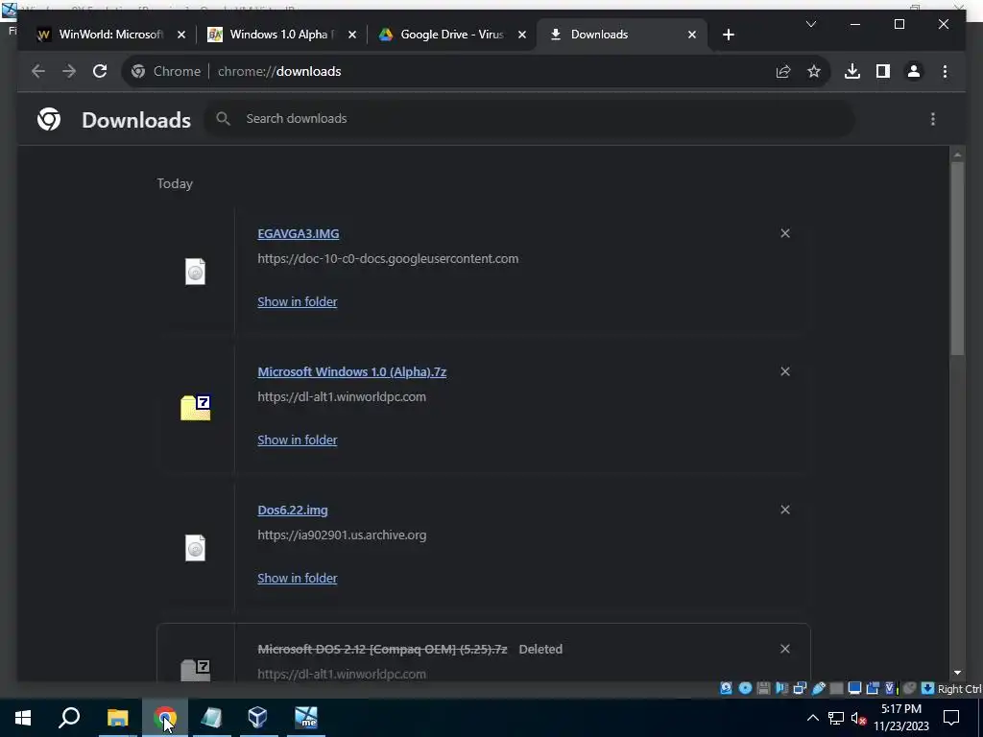This screenshot has width=983, height=737.
Task: Open Downloads page more actions menu
Action: point(933,119)
